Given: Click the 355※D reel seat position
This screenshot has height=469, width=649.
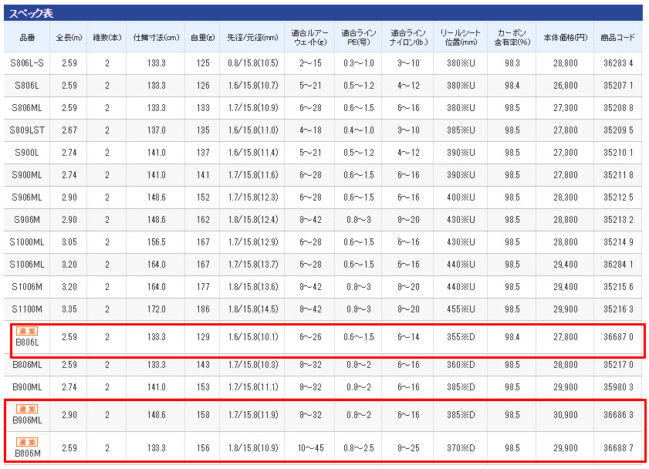Looking at the screenshot, I should tap(461, 337).
